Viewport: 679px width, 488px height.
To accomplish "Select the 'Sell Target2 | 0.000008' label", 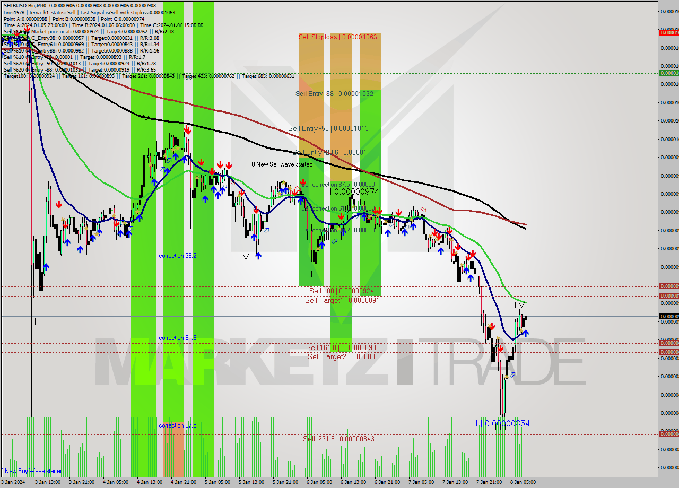I will (x=343, y=356).
